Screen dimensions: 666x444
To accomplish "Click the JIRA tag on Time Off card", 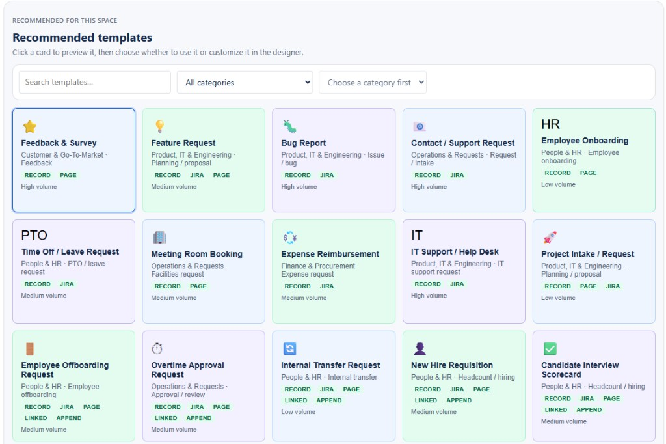I will click(67, 284).
